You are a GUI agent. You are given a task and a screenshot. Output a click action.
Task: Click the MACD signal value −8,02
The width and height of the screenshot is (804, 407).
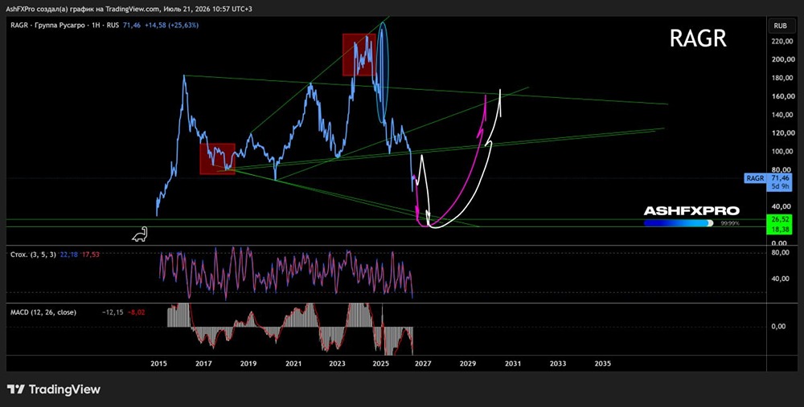click(x=136, y=312)
